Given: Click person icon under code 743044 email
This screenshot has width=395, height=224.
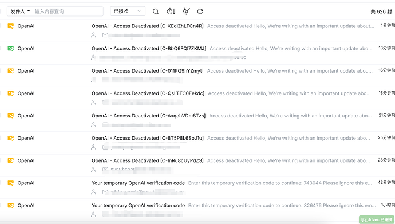Looking at the screenshot, I should (x=93, y=192).
